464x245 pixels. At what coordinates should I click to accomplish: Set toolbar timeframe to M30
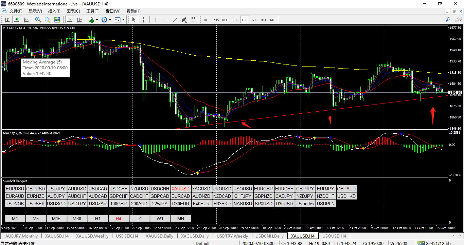(x=225, y=20)
